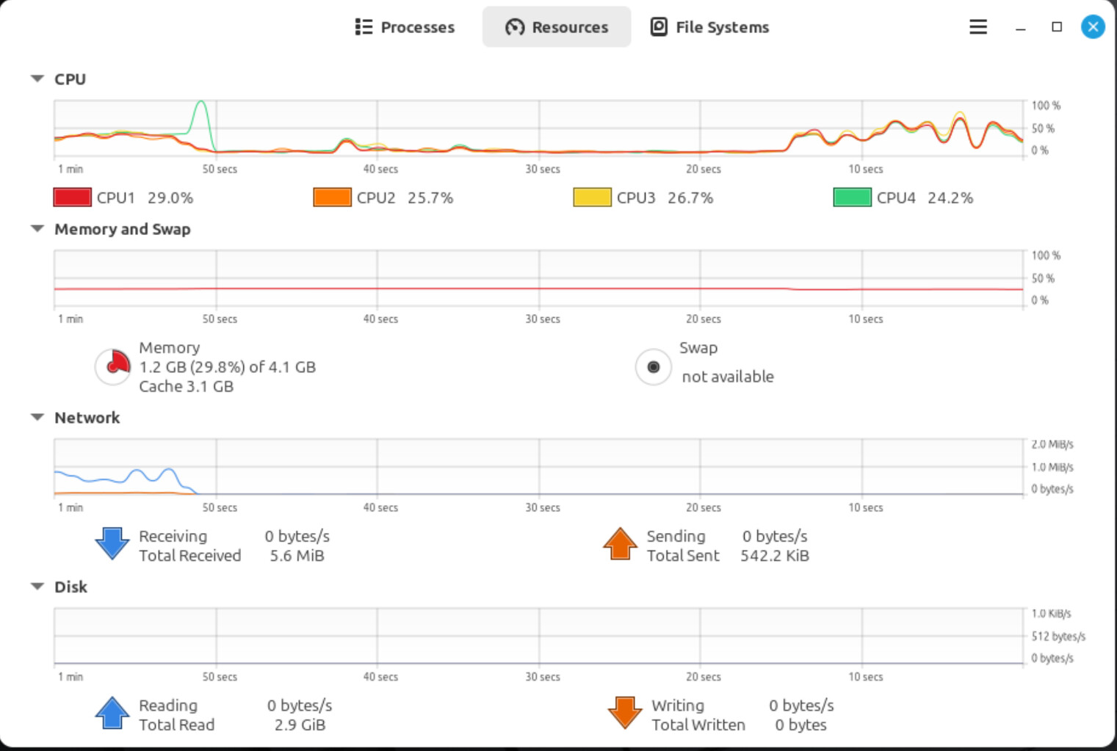Click the blue disk Reading arrow icon
The width and height of the screenshot is (1117, 751).
112,713
